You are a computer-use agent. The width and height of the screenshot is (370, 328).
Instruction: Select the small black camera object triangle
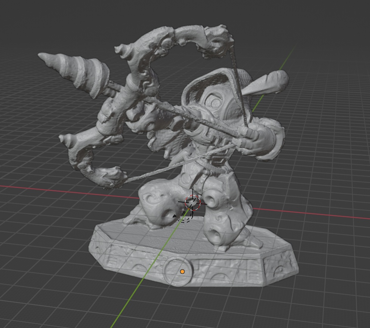click(174, 216)
